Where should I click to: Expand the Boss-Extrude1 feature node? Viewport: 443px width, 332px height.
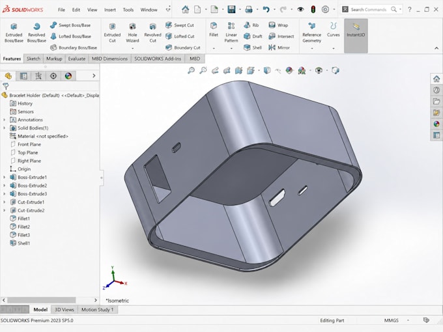pos(5,177)
